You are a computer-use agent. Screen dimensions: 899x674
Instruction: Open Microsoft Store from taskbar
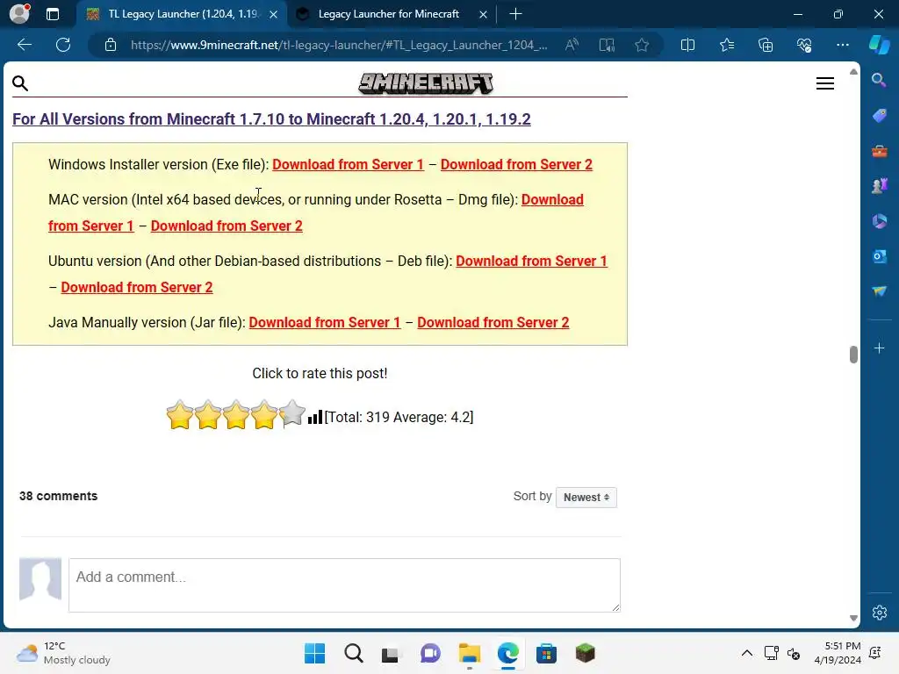pos(546,653)
